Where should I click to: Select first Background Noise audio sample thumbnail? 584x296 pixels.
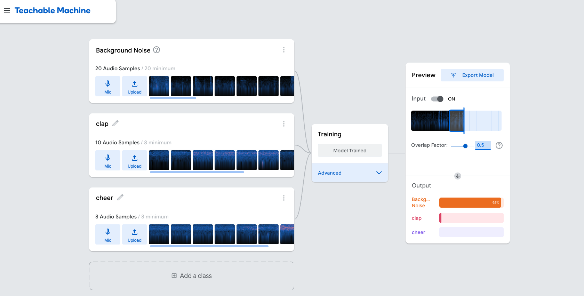[159, 86]
